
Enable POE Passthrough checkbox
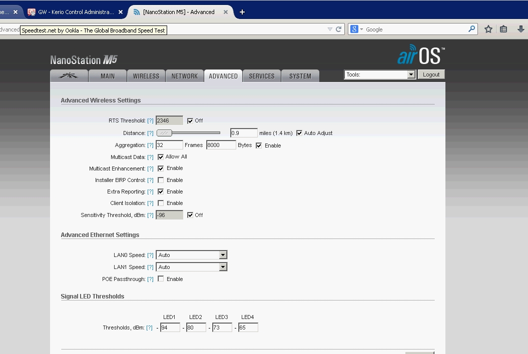(x=161, y=279)
